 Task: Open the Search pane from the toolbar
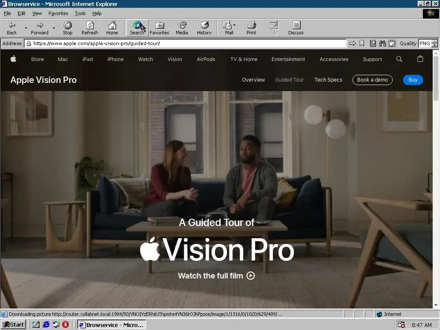pyautogui.click(x=137, y=28)
